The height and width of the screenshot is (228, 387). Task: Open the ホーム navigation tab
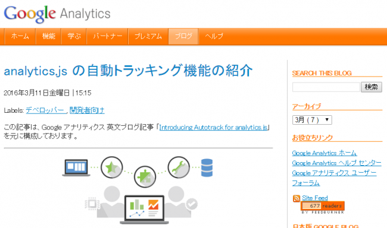(x=20, y=36)
